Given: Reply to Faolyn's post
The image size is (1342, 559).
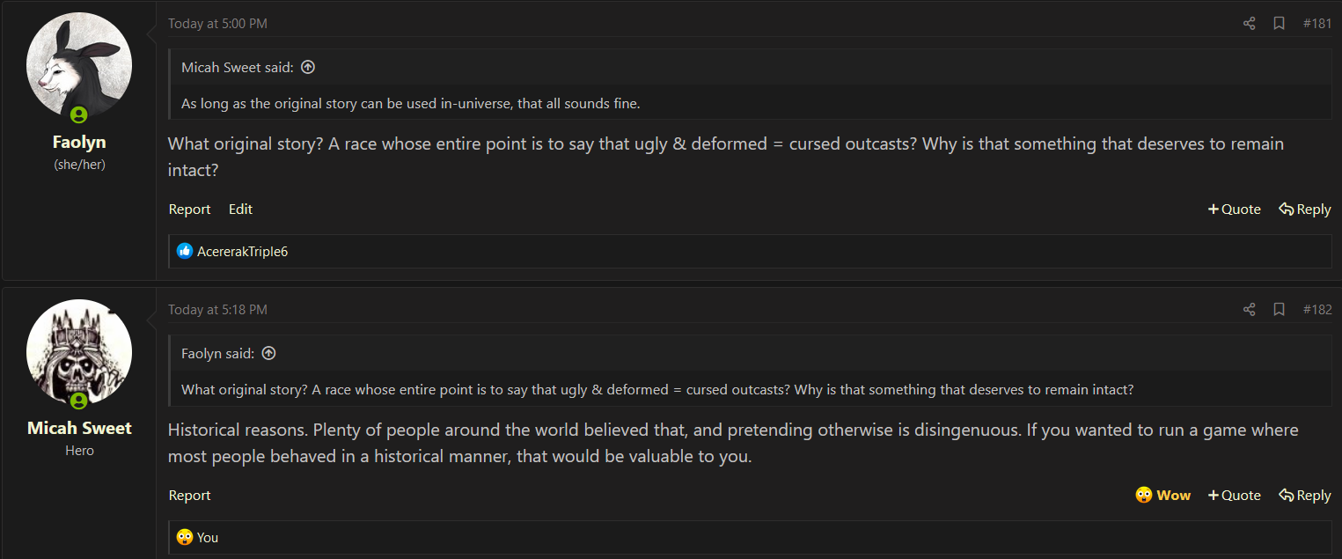Looking at the screenshot, I should click(x=1305, y=209).
